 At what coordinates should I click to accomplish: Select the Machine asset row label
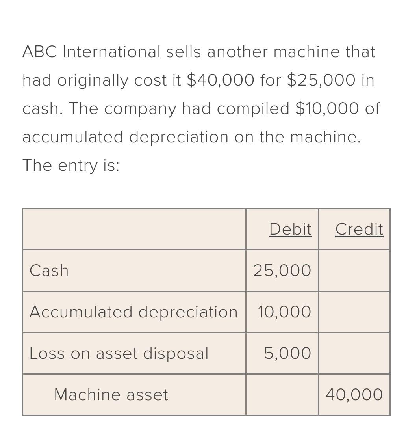pos(111,395)
